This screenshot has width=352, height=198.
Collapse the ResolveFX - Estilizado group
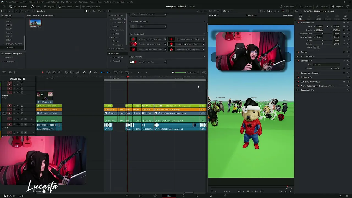(x=204, y=21)
